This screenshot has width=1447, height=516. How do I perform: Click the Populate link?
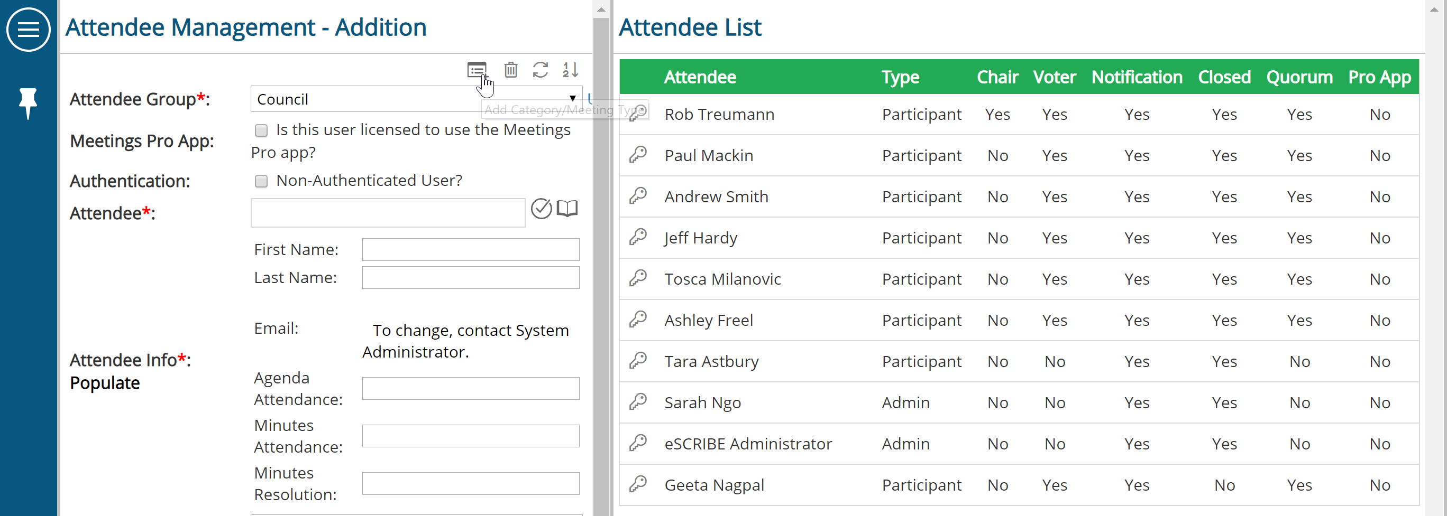tap(105, 383)
